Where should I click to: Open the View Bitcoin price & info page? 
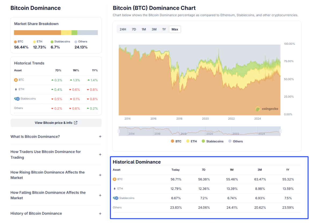click(x=56, y=122)
